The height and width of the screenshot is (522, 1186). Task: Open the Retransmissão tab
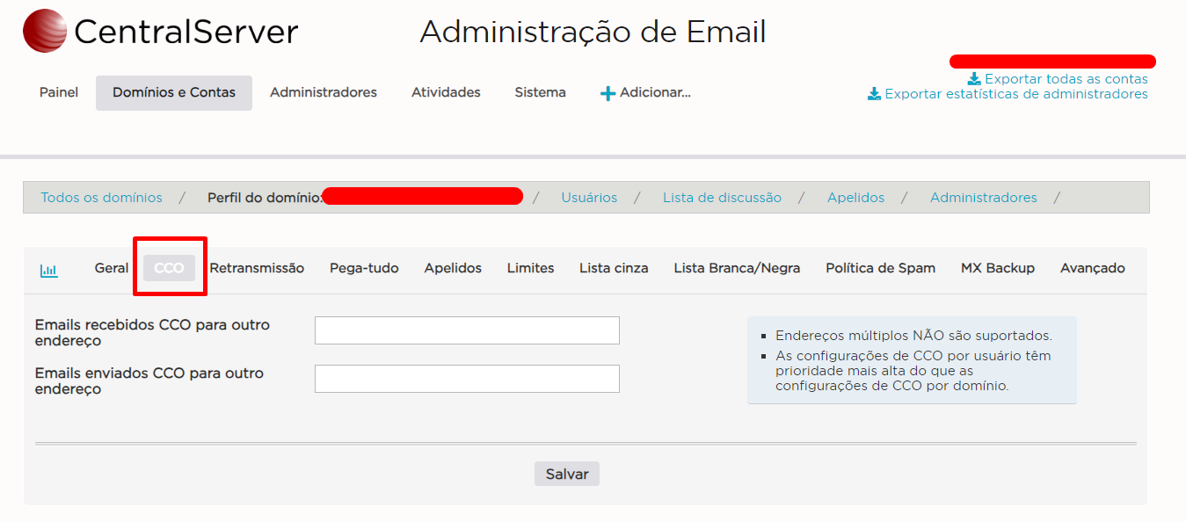(257, 268)
